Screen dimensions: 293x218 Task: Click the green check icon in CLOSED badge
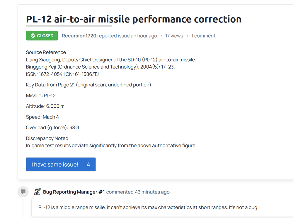click(33, 36)
